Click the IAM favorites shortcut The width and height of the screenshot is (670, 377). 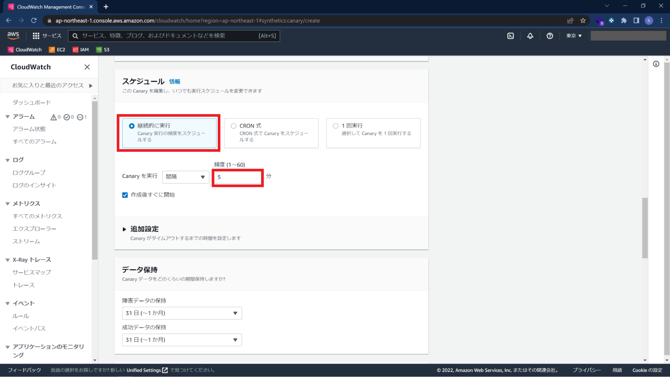click(81, 50)
